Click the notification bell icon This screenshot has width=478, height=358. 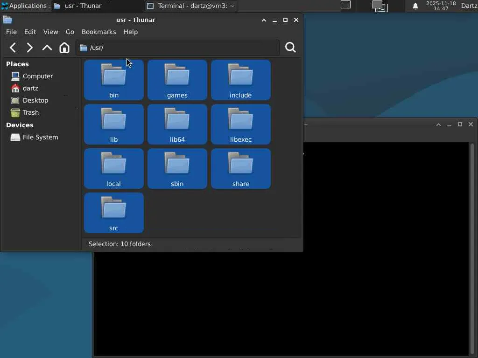coord(415,6)
